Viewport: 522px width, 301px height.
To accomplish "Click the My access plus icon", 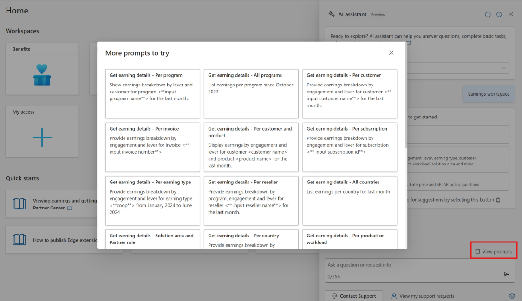I will point(42,137).
